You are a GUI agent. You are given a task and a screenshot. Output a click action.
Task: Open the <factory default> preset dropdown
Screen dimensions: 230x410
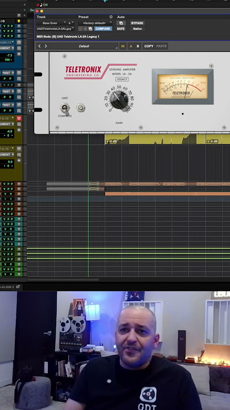[x=95, y=23]
